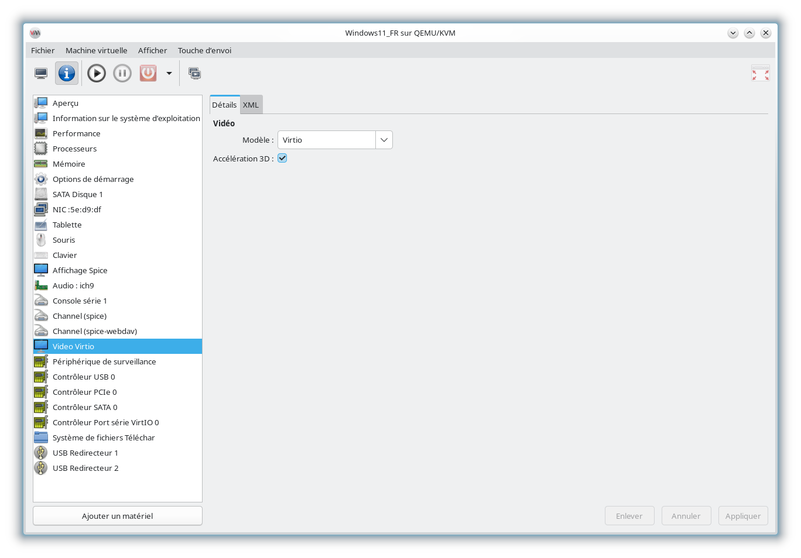801x558 pixels.
Task: Click the Tablette icon
Action: [x=41, y=225]
